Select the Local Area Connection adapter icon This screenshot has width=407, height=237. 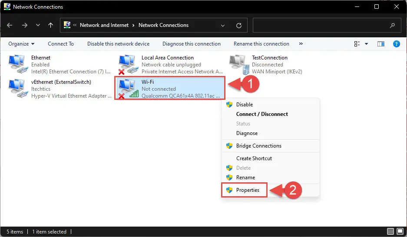coord(129,64)
